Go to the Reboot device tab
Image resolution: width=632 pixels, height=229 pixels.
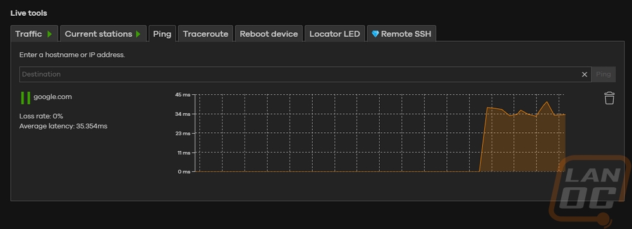[x=269, y=34]
